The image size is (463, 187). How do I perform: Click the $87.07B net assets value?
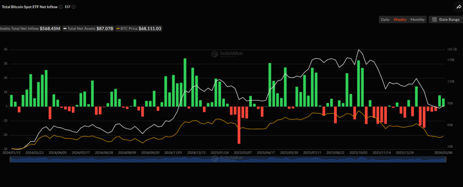coord(105,29)
